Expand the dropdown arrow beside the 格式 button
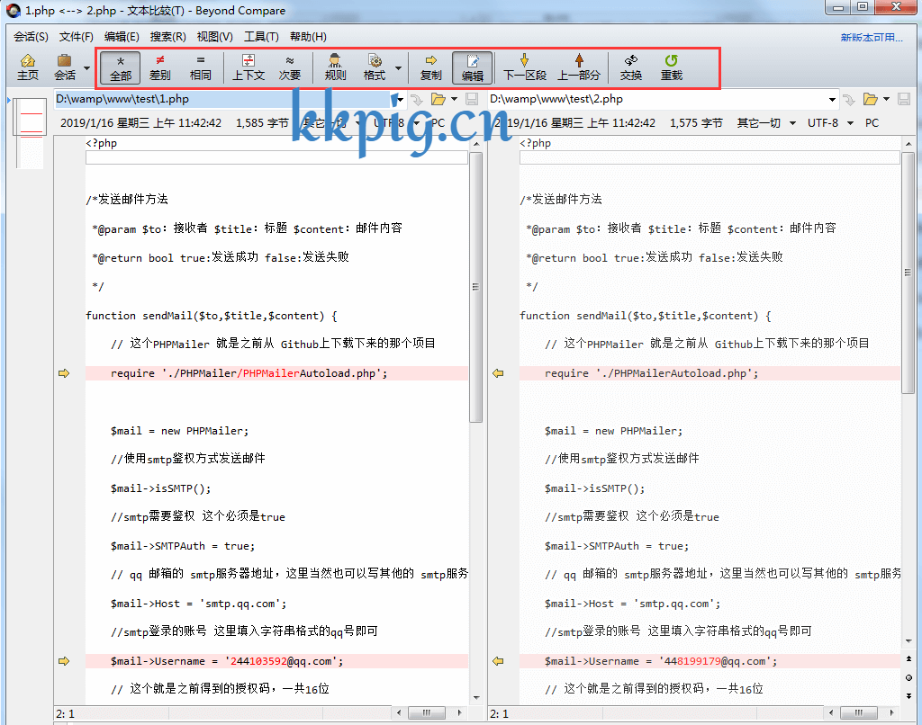Image resolution: width=922 pixels, height=725 pixels. point(398,67)
